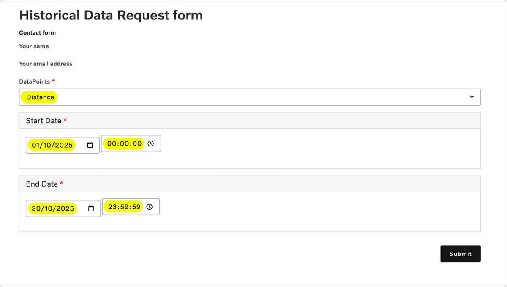Click the End Date clock icon
507x287 pixels.
click(150, 207)
